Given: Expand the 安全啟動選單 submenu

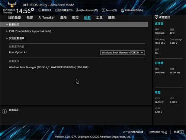Looking at the screenshot, I should [x=16, y=38].
